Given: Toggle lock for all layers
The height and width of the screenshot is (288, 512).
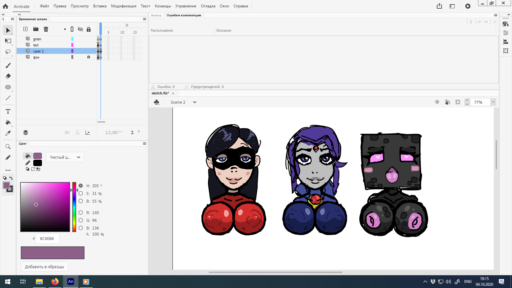Looking at the screenshot, I should (x=89, y=29).
